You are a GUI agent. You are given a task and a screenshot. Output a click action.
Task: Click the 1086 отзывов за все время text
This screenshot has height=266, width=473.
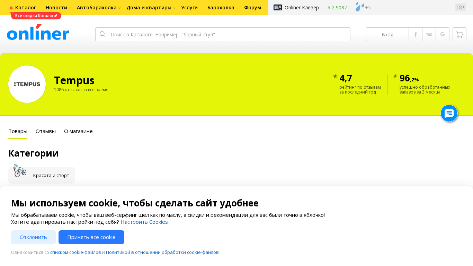(81, 90)
